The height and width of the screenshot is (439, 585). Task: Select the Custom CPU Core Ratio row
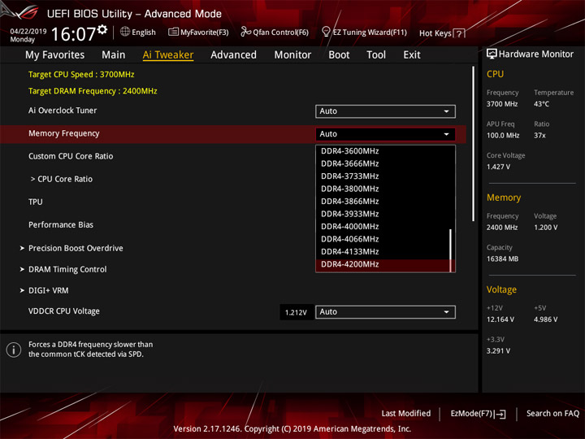(x=71, y=156)
